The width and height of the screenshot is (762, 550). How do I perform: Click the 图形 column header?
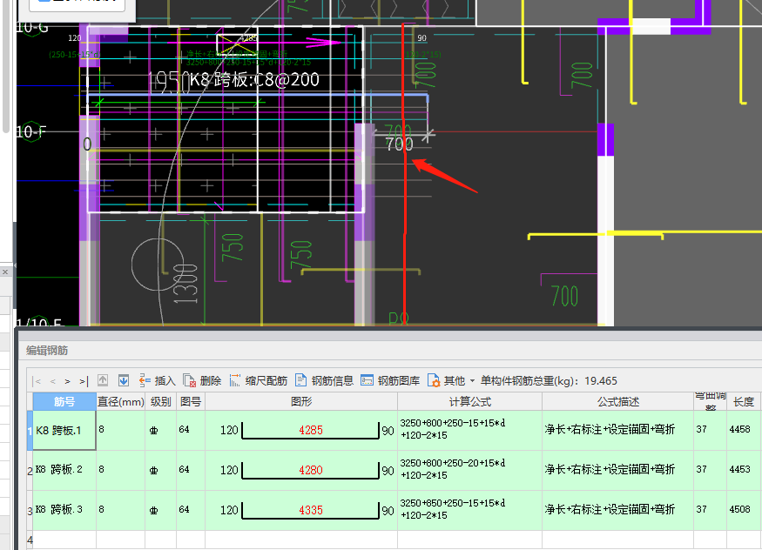[x=301, y=401]
